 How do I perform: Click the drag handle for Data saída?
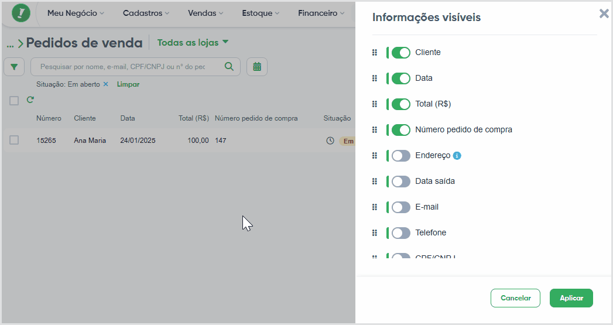point(375,182)
